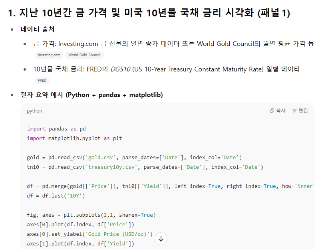Viewport: 320px width, 249px height.
Task: Click the df.last('10Y') code line
Action: point(56,196)
